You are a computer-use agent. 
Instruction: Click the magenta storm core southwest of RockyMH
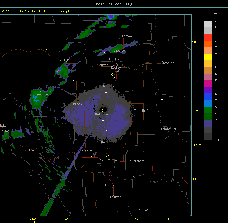tap(58, 70)
